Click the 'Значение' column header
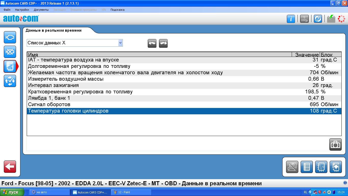 (306, 55)
